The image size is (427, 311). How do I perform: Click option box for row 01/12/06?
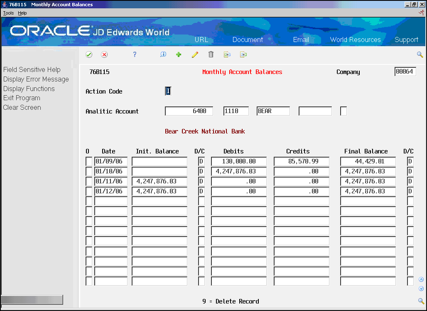(89, 191)
